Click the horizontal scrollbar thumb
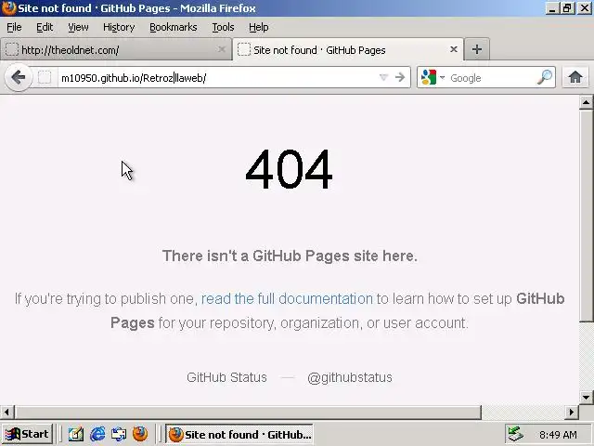 click(x=248, y=412)
